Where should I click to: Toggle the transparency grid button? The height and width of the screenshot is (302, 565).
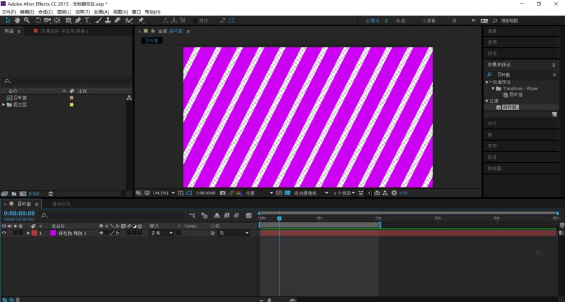287,193
